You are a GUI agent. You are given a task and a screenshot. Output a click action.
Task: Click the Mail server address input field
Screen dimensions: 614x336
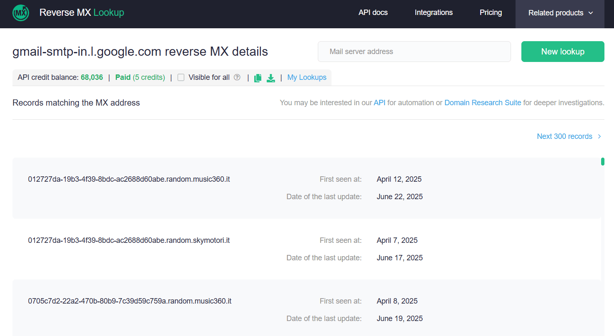[414, 52]
